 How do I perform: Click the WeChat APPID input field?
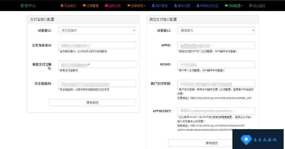[216, 45]
